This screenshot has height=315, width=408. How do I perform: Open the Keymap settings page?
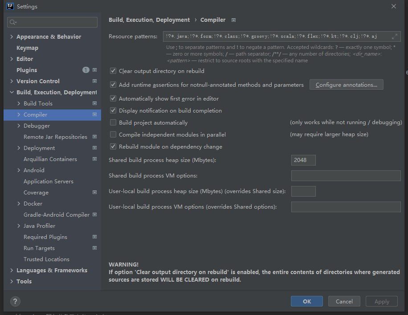coord(27,48)
